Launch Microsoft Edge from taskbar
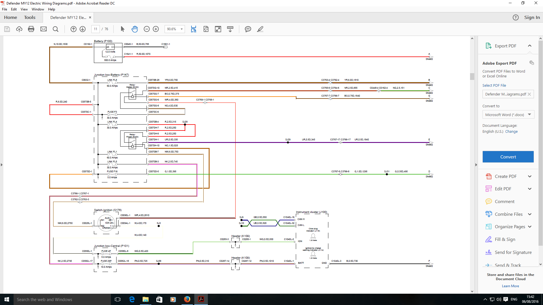 coord(132,299)
